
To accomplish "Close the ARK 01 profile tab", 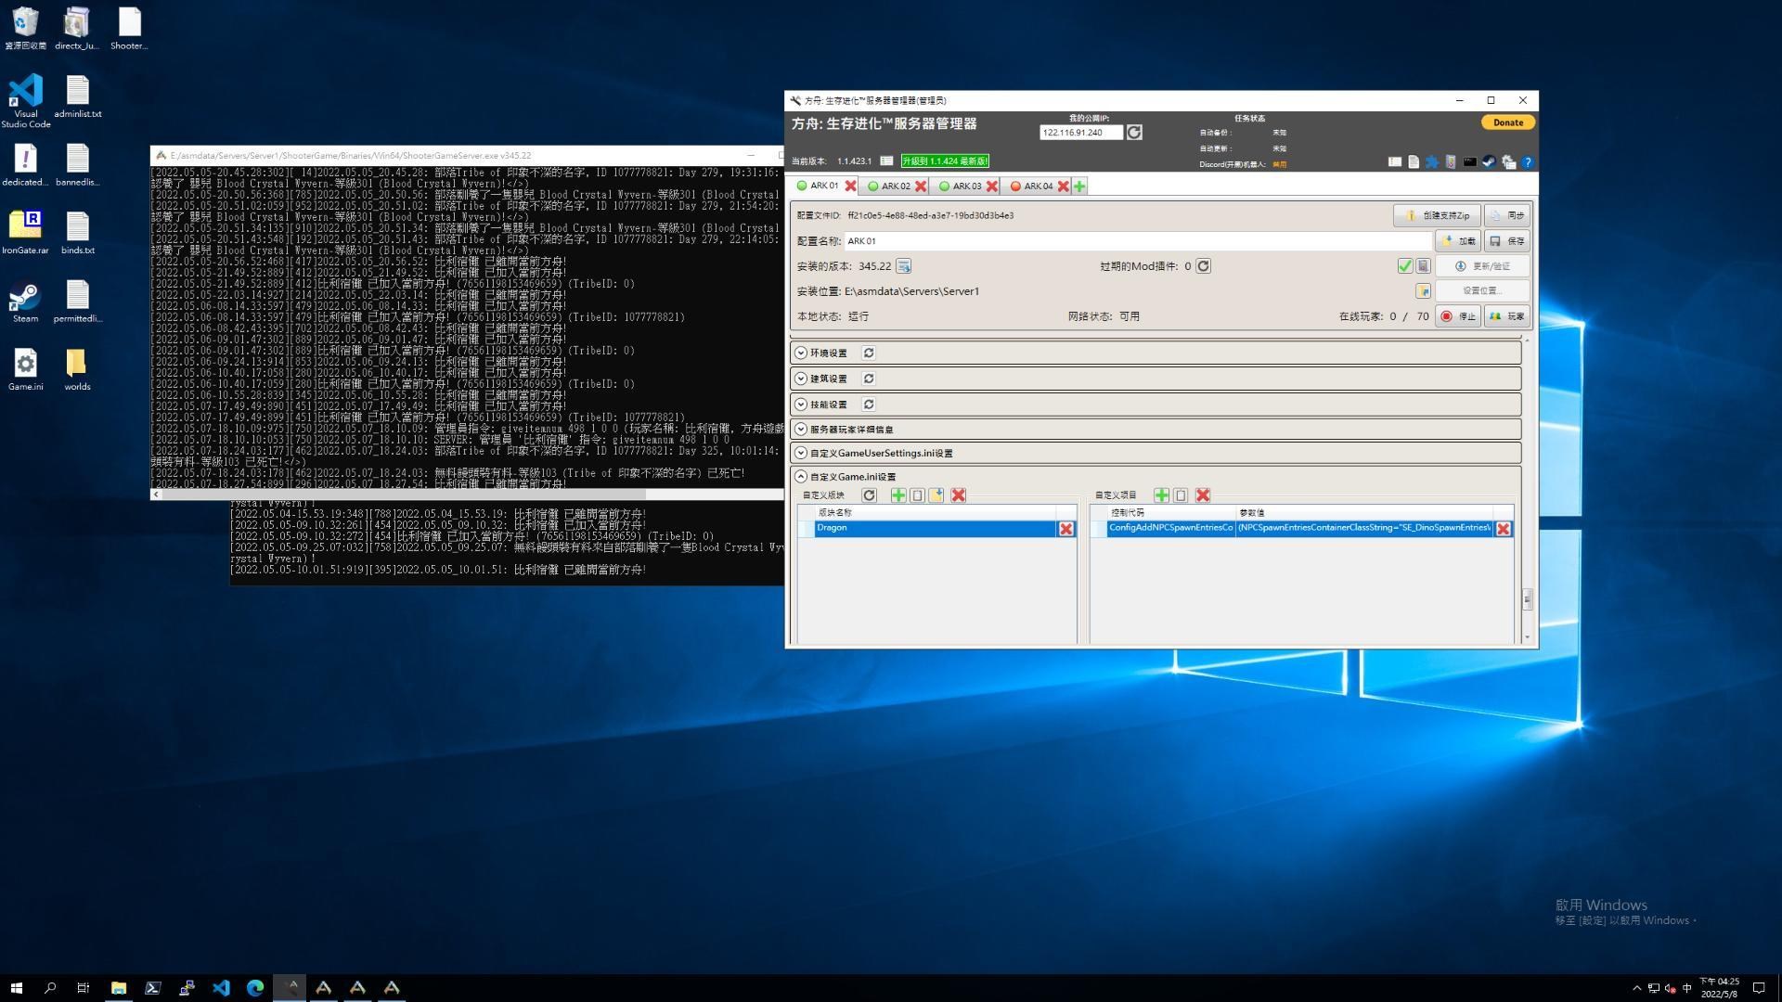I will pyautogui.click(x=850, y=186).
